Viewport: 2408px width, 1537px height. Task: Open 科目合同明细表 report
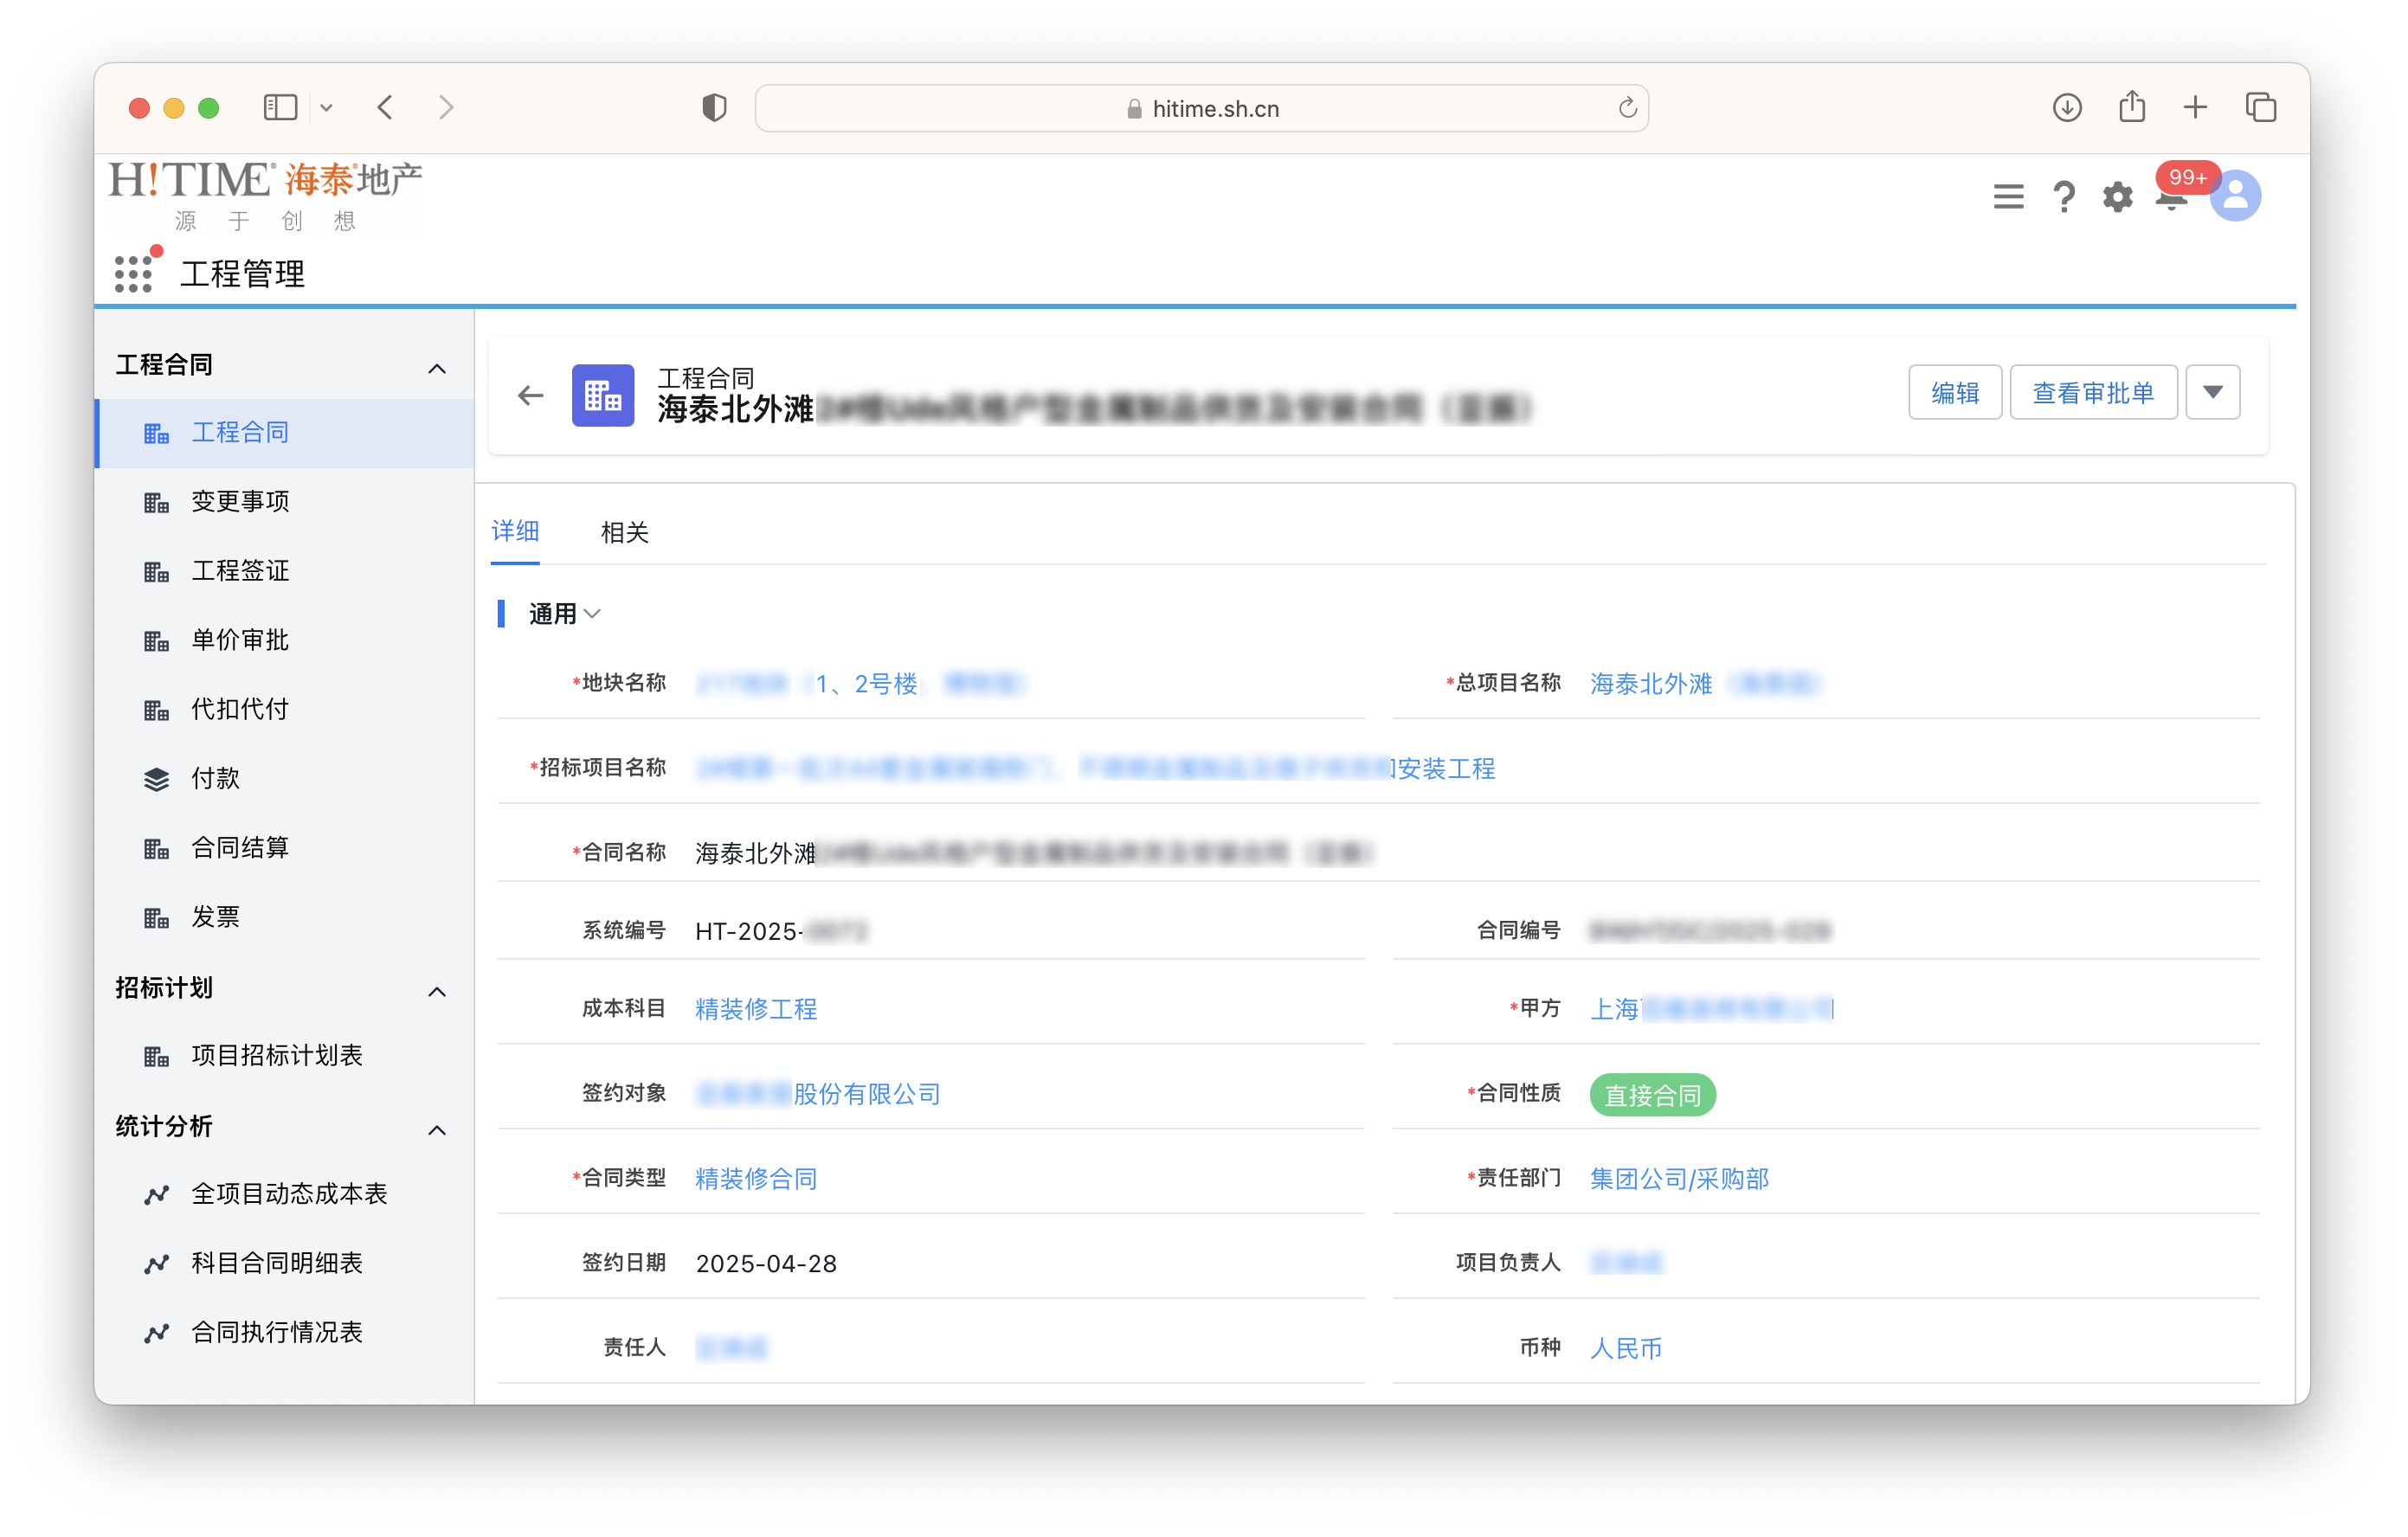coord(285,1263)
